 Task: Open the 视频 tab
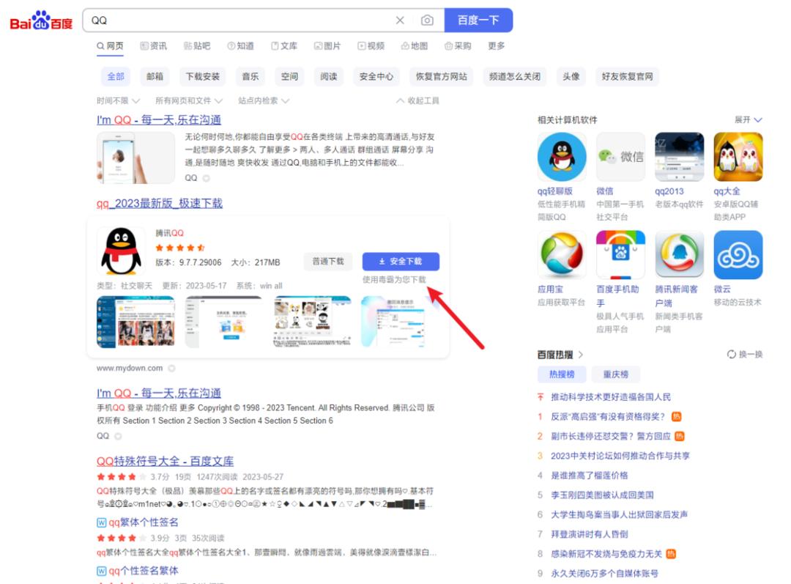(x=371, y=46)
